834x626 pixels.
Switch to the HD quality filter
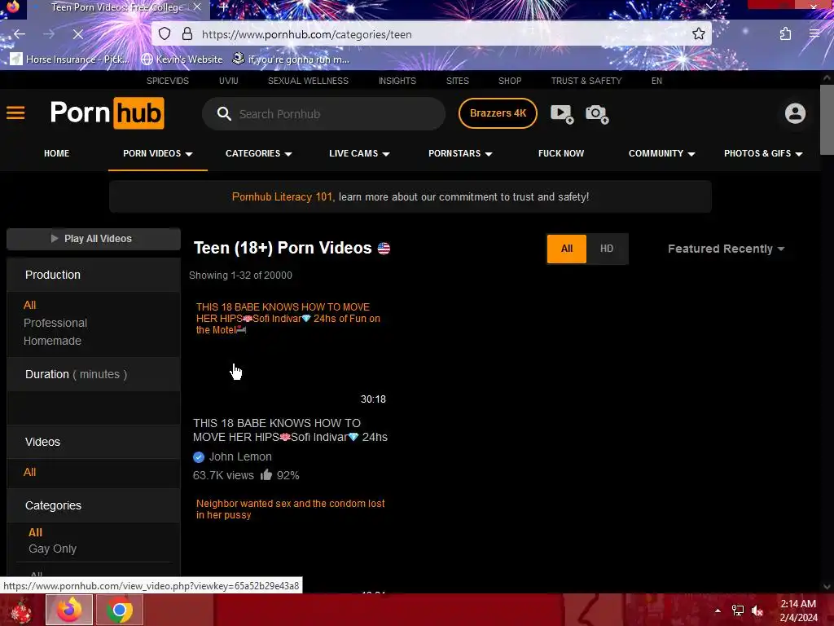tap(607, 249)
